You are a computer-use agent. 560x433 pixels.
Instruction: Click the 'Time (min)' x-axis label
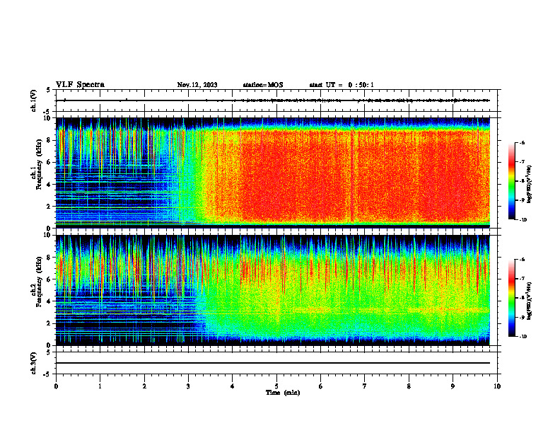pyautogui.click(x=283, y=393)
